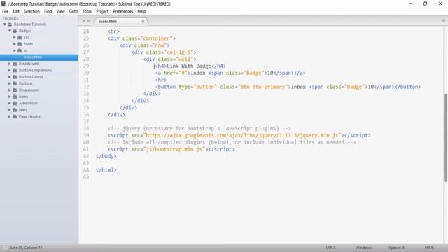This screenshot has width=448, height=252.
Task: Open the Goto menu
Action: coord(73,11)
